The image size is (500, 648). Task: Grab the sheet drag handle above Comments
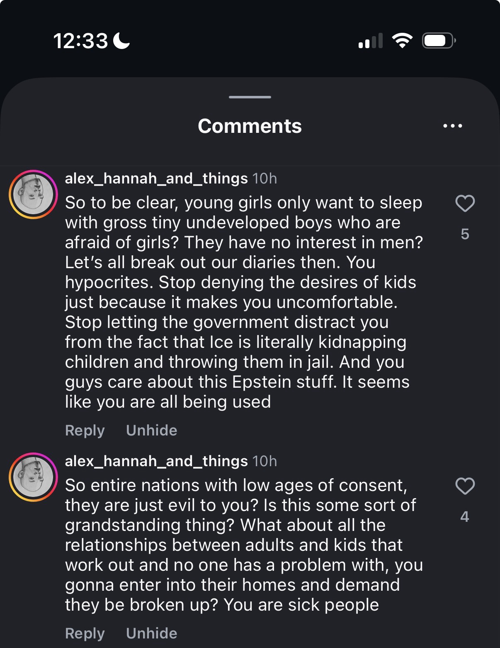250,97
